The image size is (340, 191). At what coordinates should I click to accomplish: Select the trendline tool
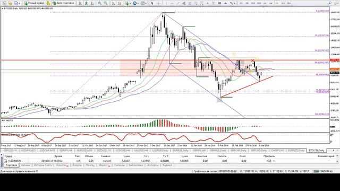coord(178,3)
